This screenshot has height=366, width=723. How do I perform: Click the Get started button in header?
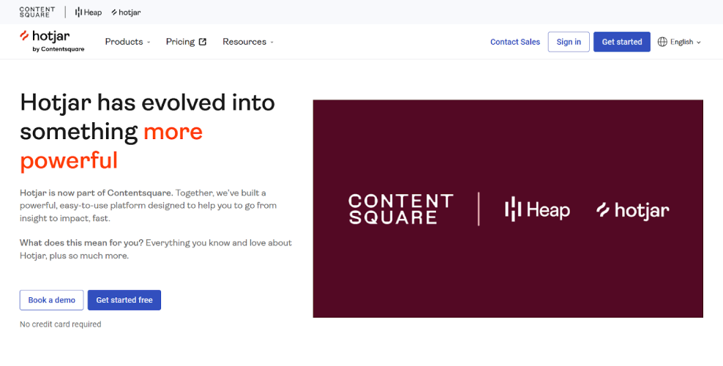point(621,42)
